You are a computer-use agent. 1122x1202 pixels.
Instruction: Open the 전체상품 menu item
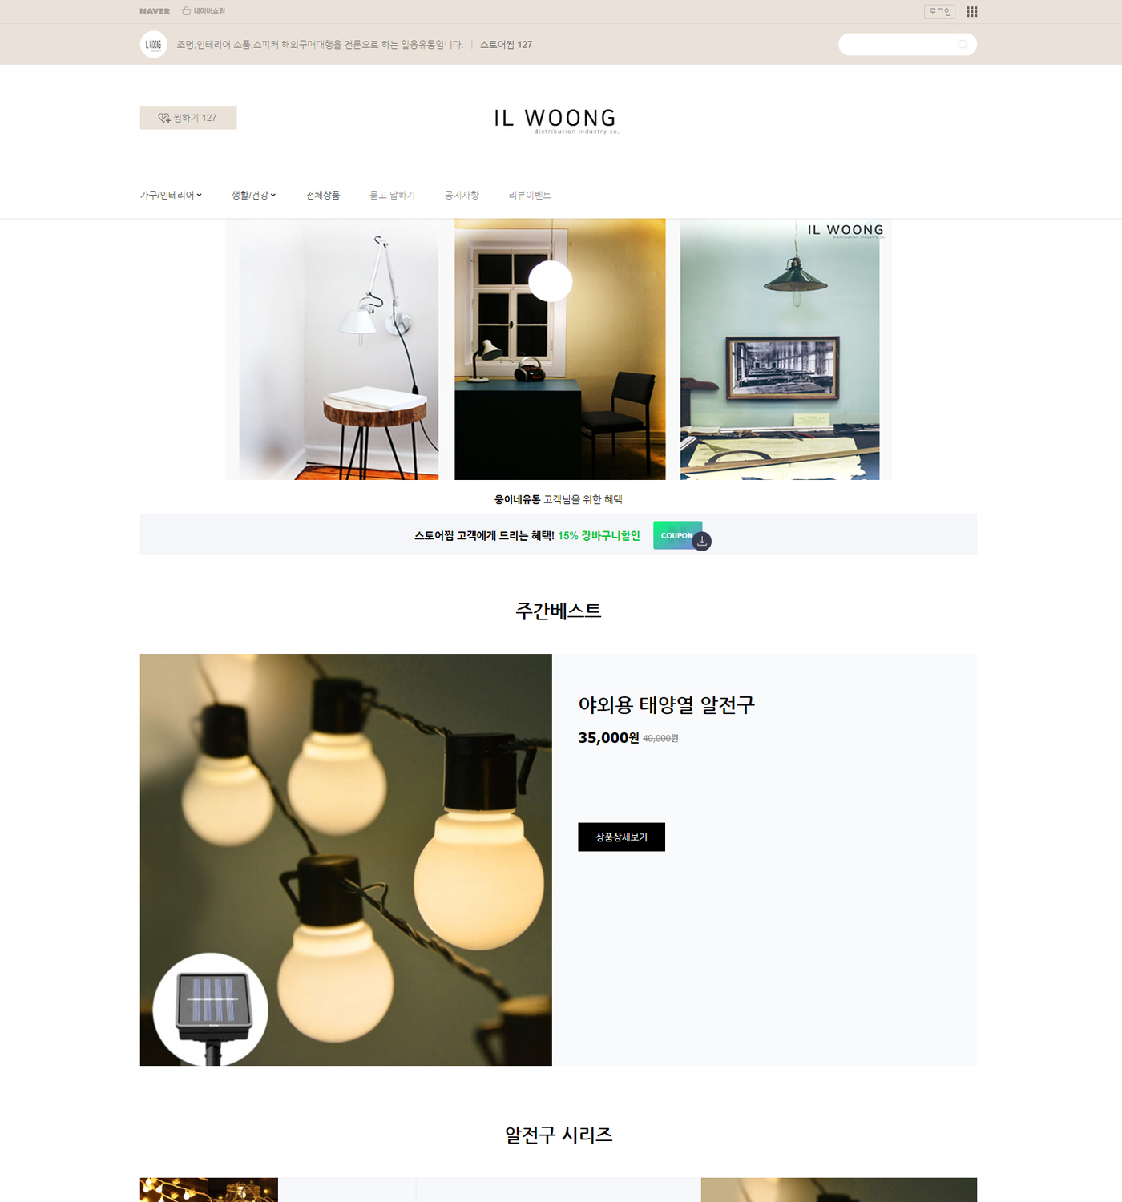(x=323, y=195)
